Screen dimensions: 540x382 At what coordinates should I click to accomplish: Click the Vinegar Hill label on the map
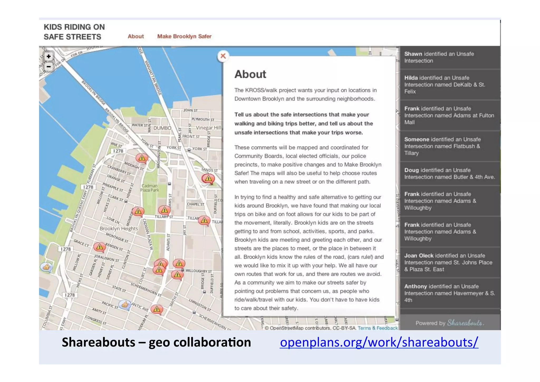pyautogui.click(x=208, y=128)
